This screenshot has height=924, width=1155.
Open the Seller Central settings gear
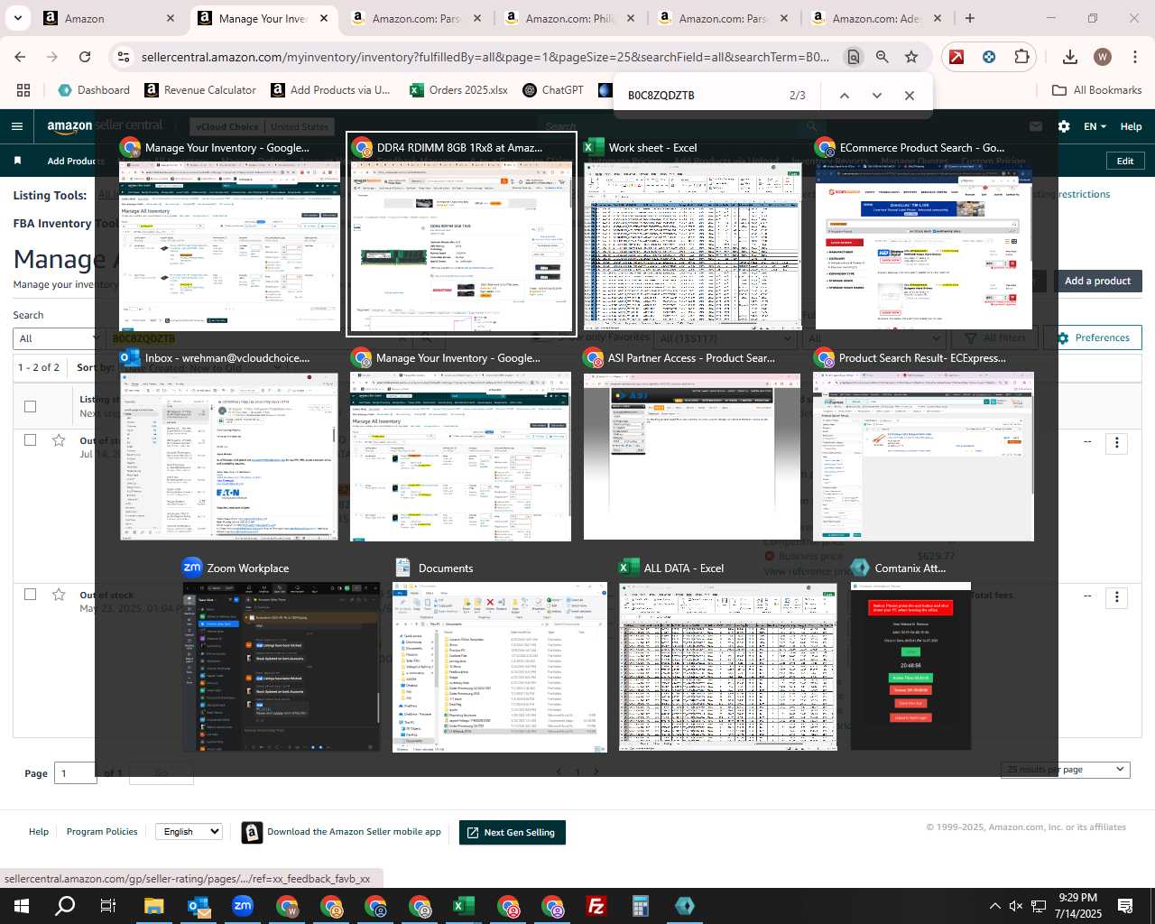(x=1064, y=126)
